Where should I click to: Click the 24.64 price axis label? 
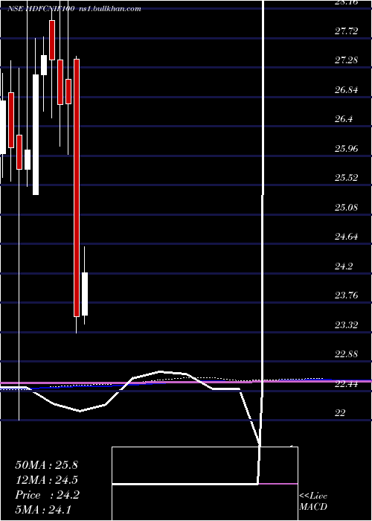pos(347,237)
